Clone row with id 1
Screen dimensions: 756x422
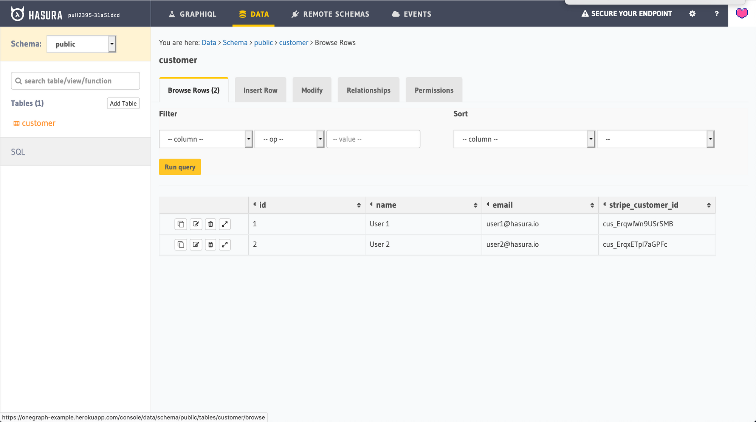(x=181, y=224)
